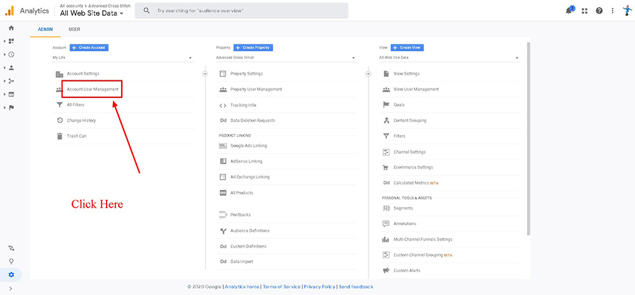Click the search magnifier icon

coord(147,11)
